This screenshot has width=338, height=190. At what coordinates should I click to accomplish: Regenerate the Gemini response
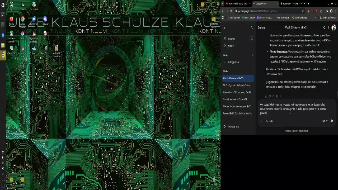pyautogui.click(x=273, y=96)
